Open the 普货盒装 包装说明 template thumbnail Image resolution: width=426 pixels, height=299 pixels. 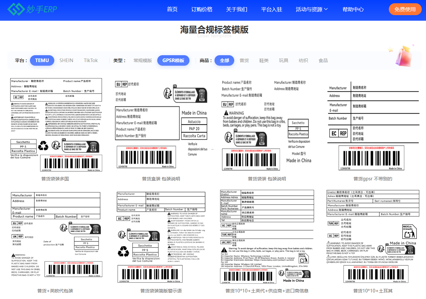click(161, 125)
